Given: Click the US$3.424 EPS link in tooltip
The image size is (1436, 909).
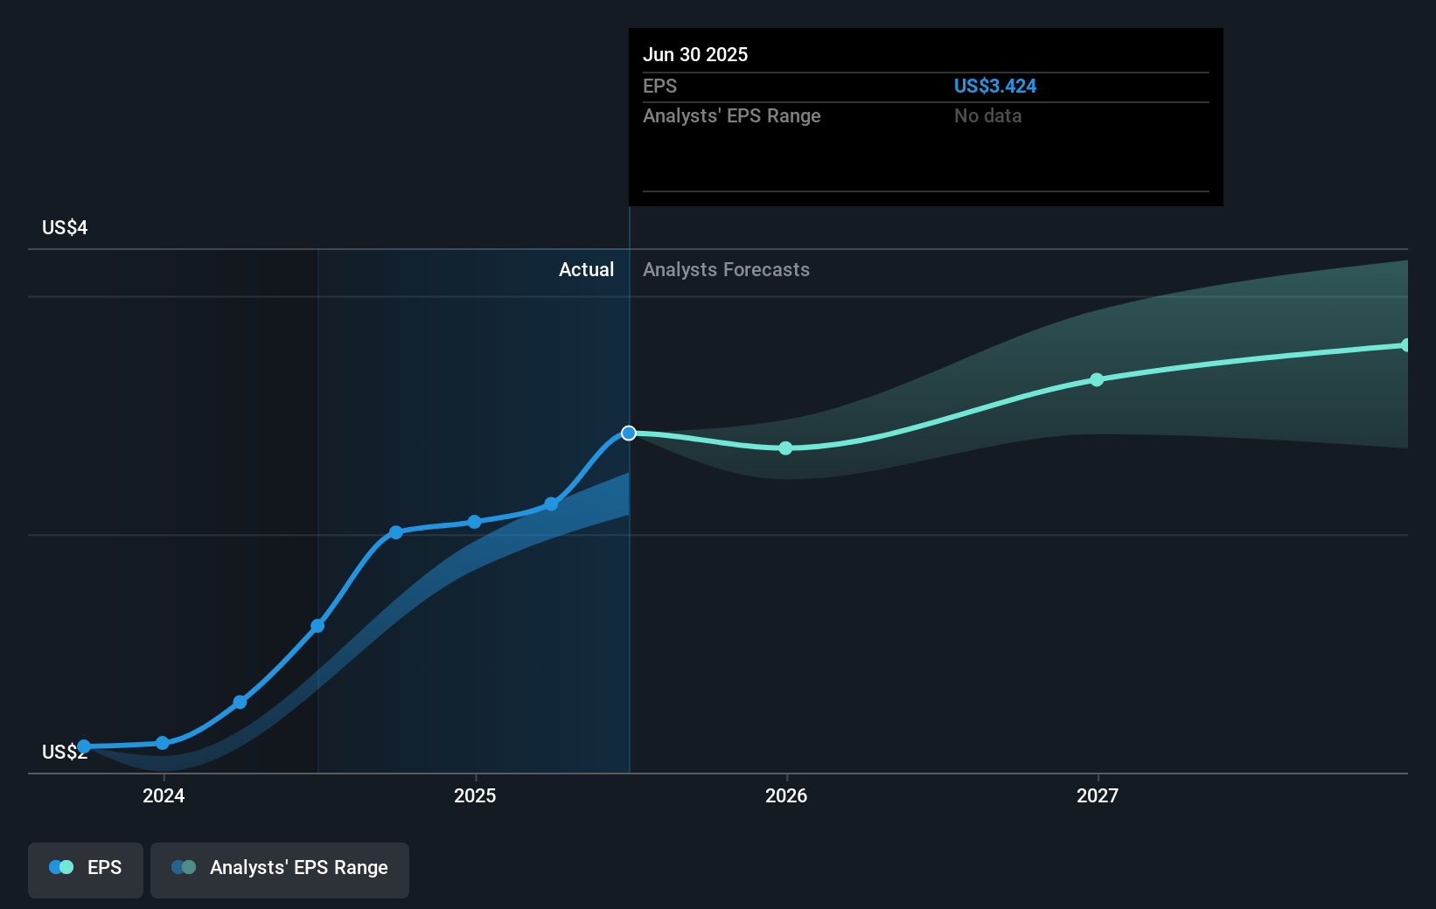Looking at the screenshot, I should click(994, 86).
